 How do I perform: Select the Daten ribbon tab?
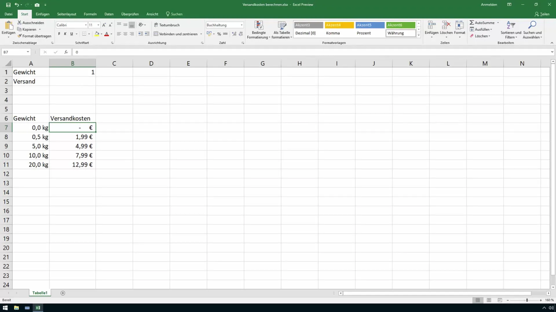[109, 14]
